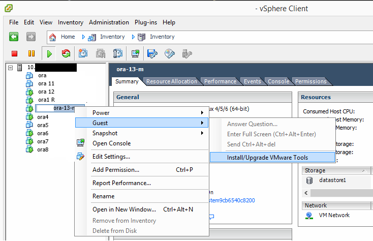Click the blue stem9cb6540c8200 link
Screen dimensions: 373x241
[x=232, y=200]
